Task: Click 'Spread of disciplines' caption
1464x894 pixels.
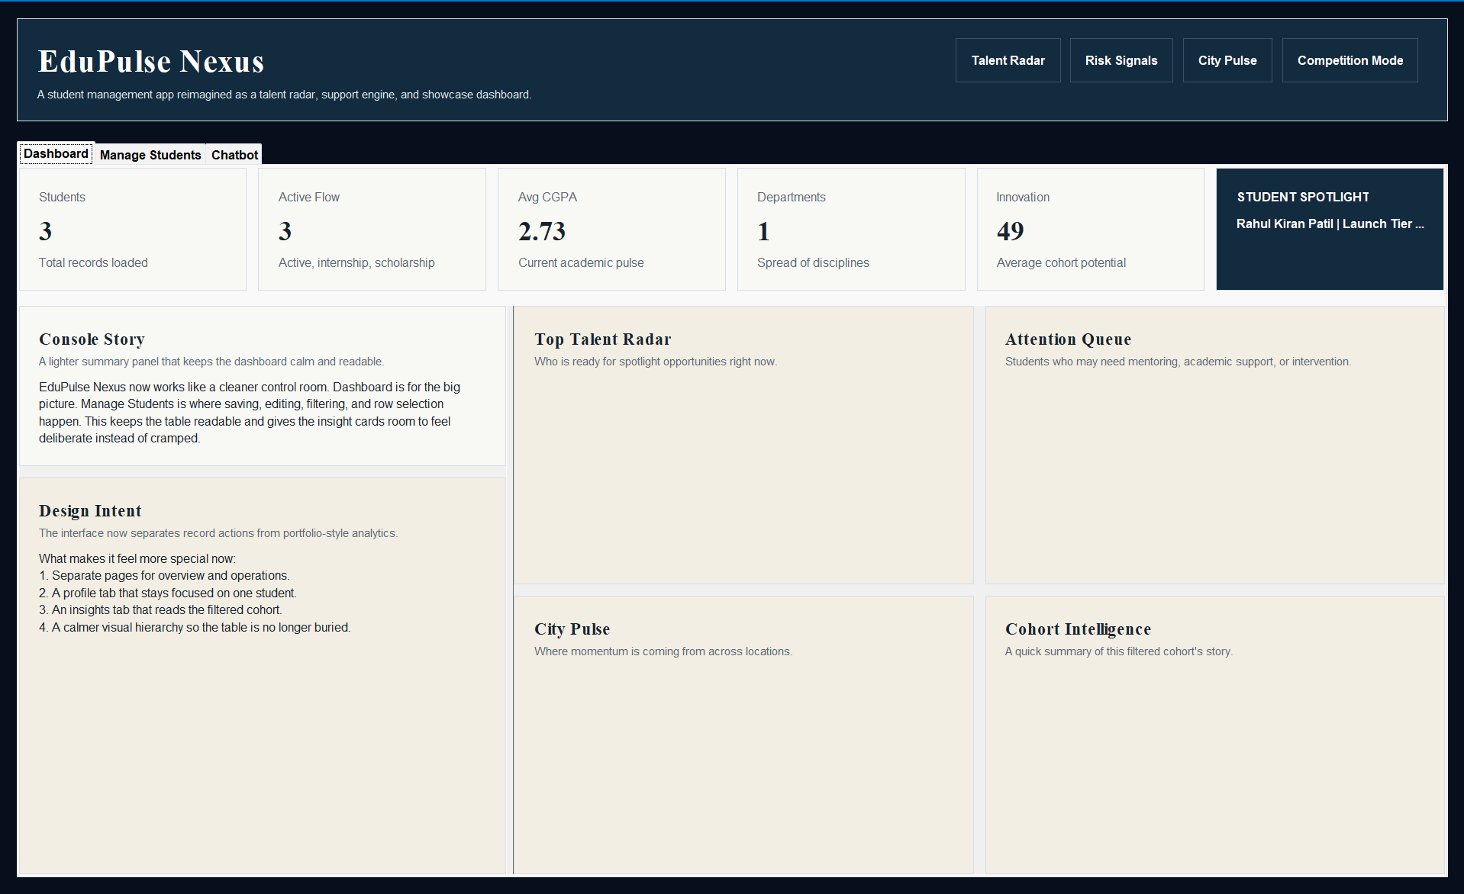Action: (813, 262)
